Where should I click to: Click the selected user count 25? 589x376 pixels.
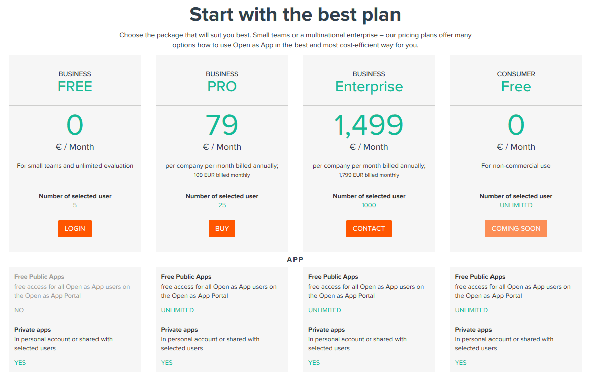[222, 205]
